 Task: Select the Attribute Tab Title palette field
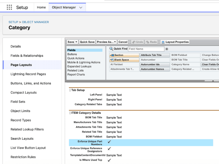(155, 55)
